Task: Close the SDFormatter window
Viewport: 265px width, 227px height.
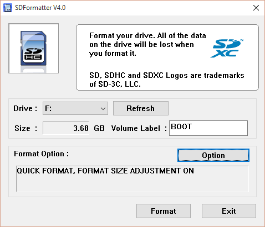Action: (256, 8)
